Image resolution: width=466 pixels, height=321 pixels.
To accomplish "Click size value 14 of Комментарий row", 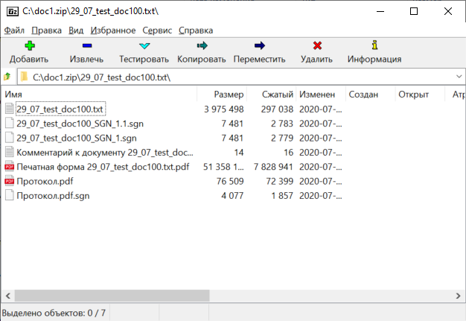I will tap(239, 153).
